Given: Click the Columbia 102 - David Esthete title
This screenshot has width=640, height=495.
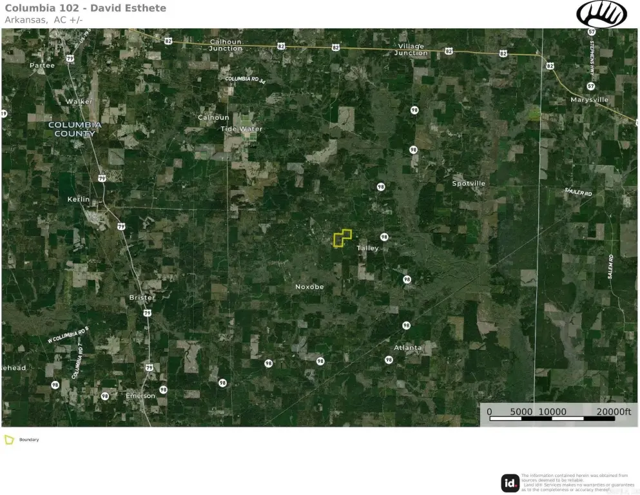Looking at the screenshot, I should [85, 8].
